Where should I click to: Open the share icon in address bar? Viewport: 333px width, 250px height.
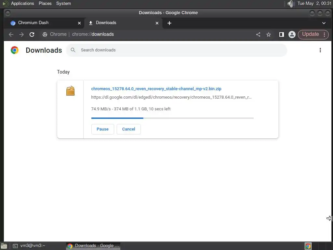[x=258, y=35]
